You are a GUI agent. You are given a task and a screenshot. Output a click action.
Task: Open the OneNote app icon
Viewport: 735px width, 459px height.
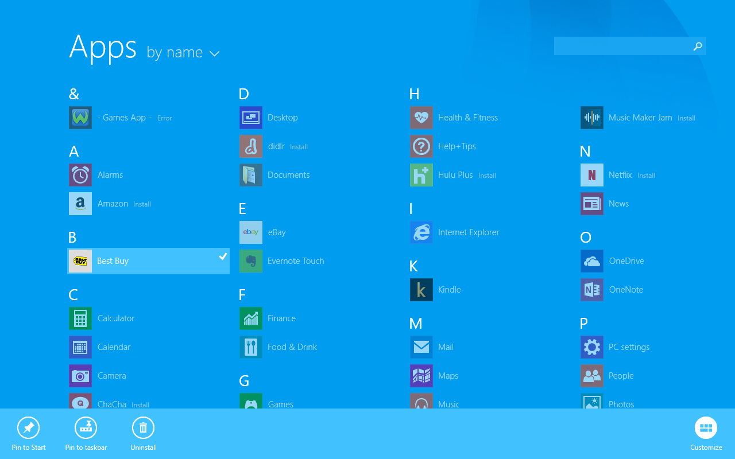pos(592,290)
